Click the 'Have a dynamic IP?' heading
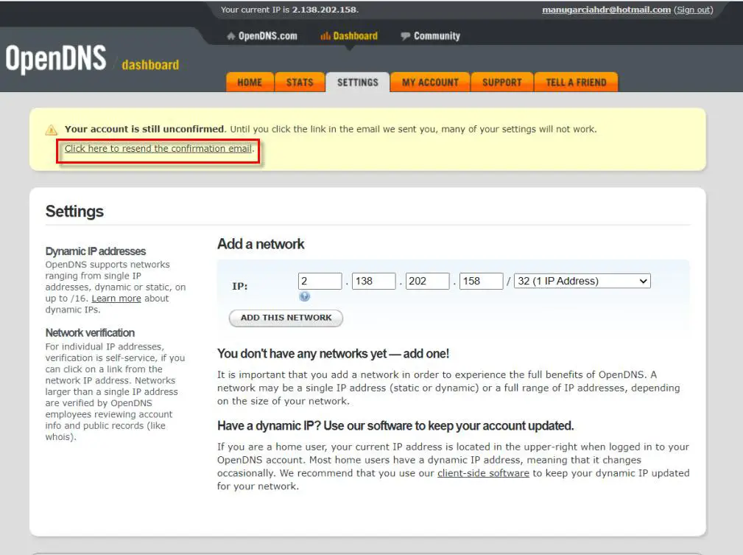 (395, 426)
